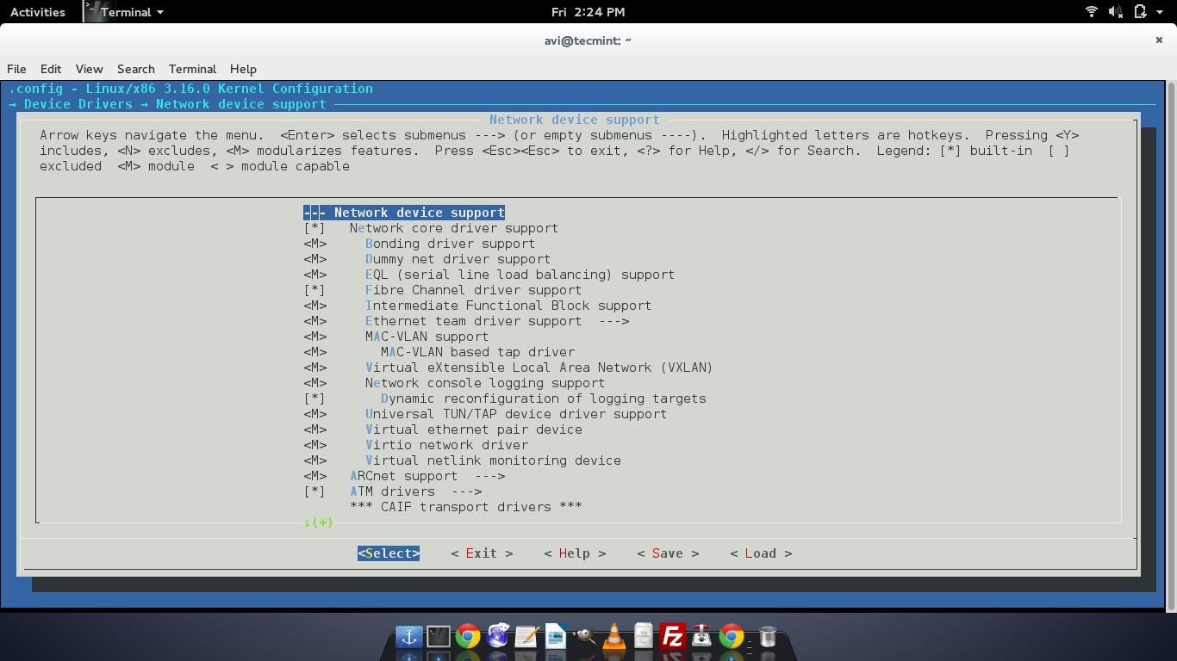Image resolution: width=1177 pixels, height=661 pixels.
Task: Click the Wi-Fi status icon
Action: (1091, 12)
